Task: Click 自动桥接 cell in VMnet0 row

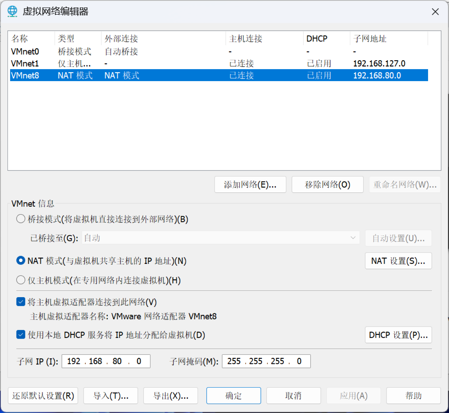Action: 121,51
